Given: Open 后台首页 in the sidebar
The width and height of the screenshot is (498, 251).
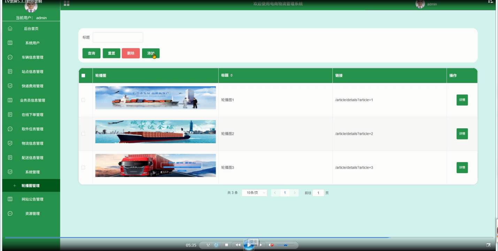Looking at the screenshot, I should click(31, 29).
